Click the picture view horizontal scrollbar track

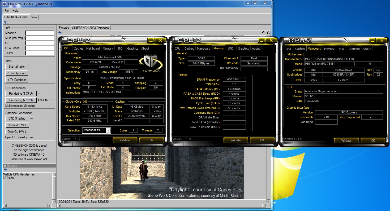[161, 206]
